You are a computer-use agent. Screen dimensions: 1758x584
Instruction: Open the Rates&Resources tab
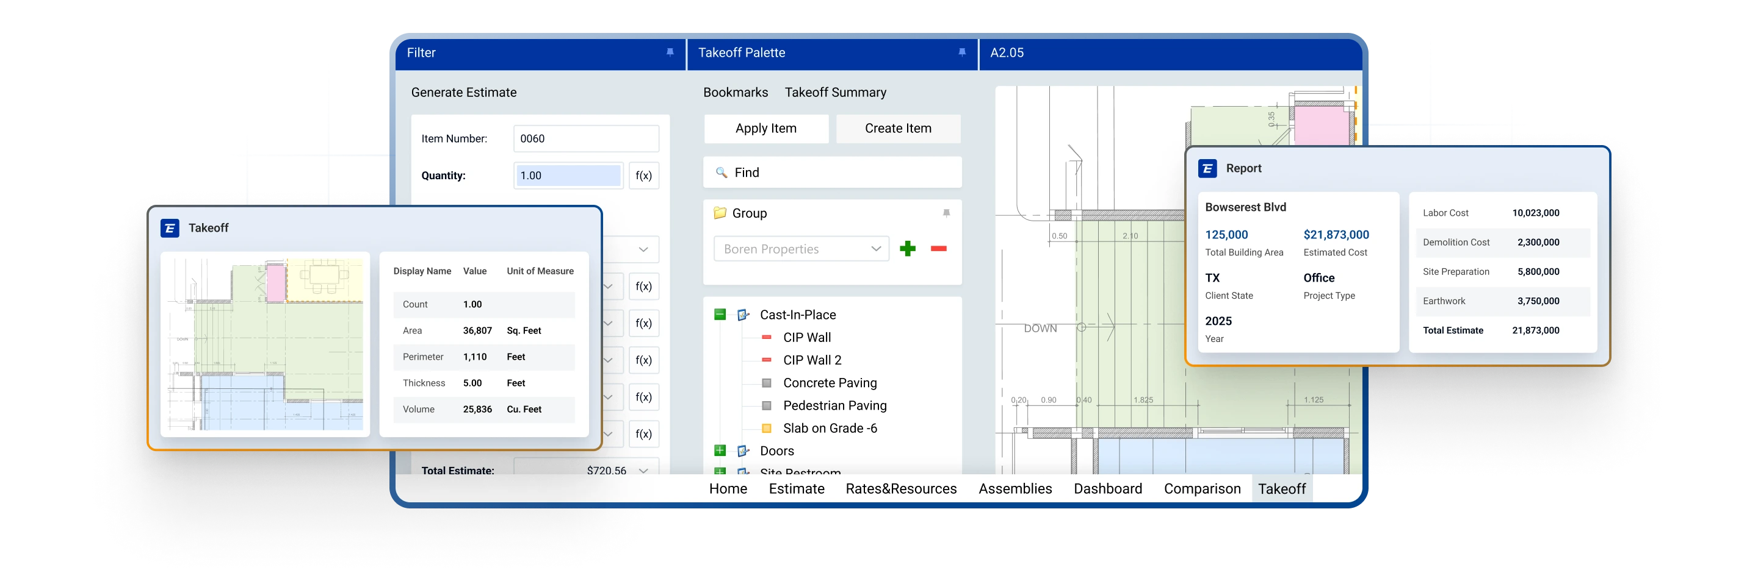tap(900, 489)
